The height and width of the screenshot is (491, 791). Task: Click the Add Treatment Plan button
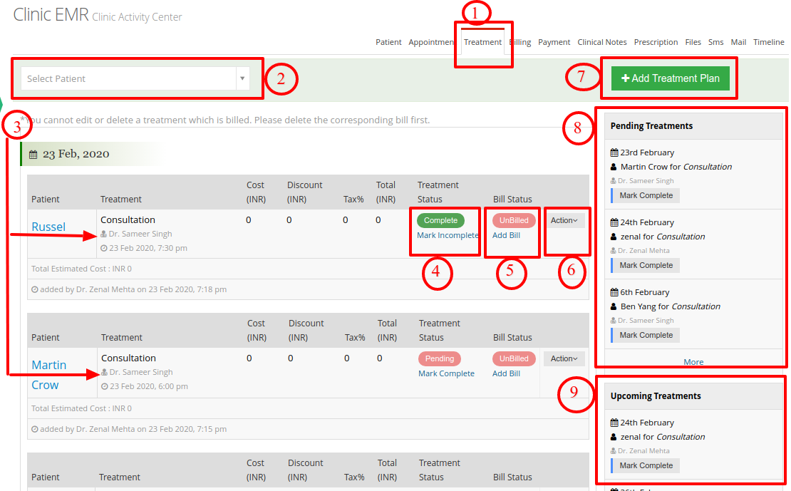point(670,78)
